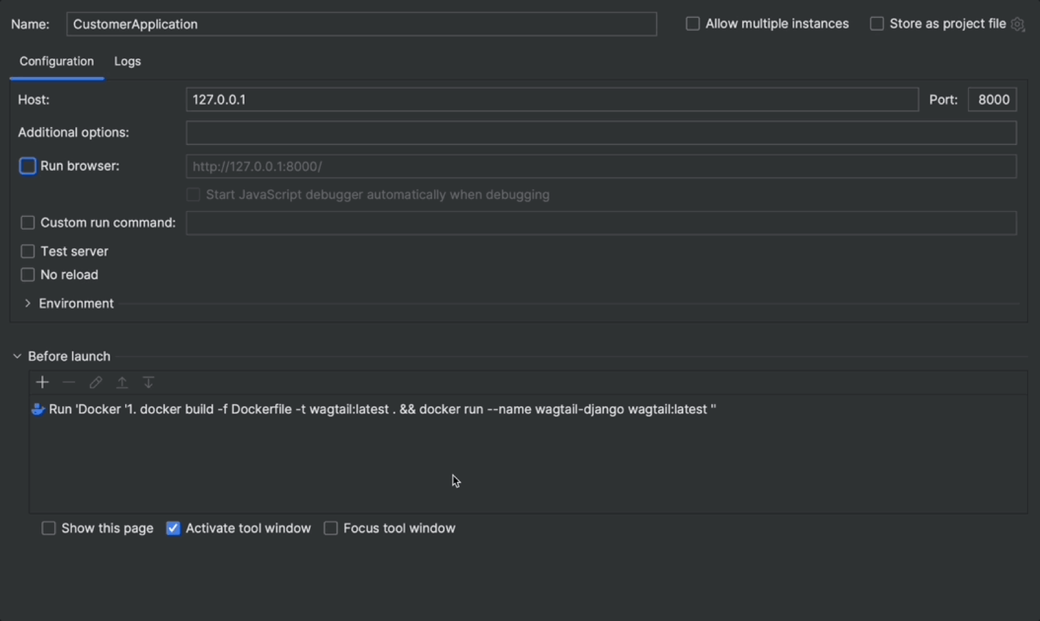Click the Edit task pencil icon
The height and width of the screenshot is (621, 1040).
tap(96, 383)
